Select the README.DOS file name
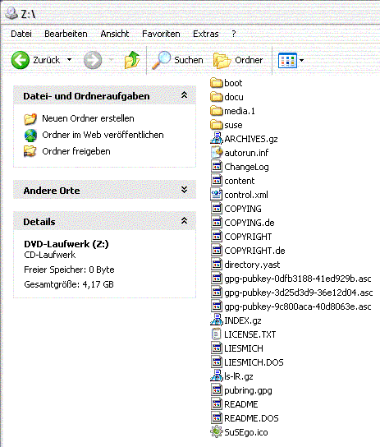Screen dimensions: 380x447 pyautogui.click(x=251, y=418)
